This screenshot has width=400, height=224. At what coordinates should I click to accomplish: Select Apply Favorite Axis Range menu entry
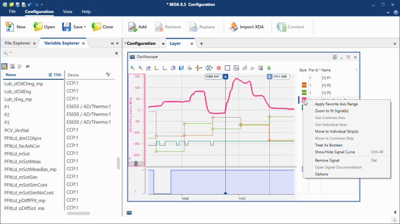[x=336, y=104]
